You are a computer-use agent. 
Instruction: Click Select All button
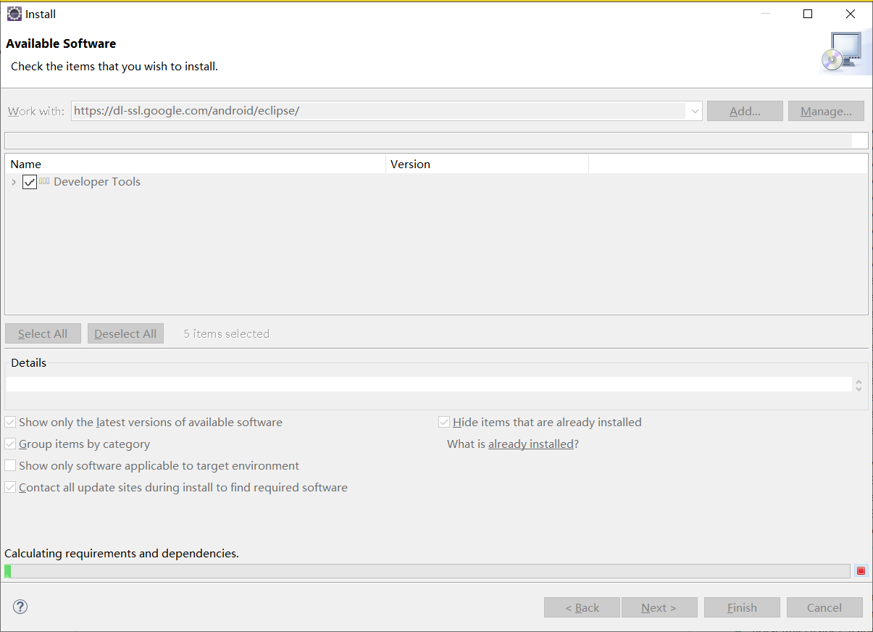pyautogui.click(x=43, y=333)
